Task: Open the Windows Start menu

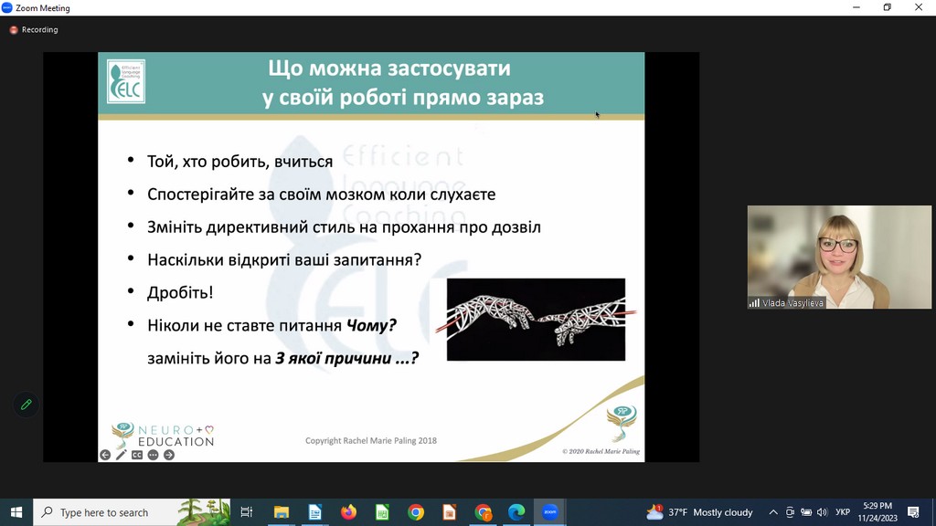Action: [16, 512]
